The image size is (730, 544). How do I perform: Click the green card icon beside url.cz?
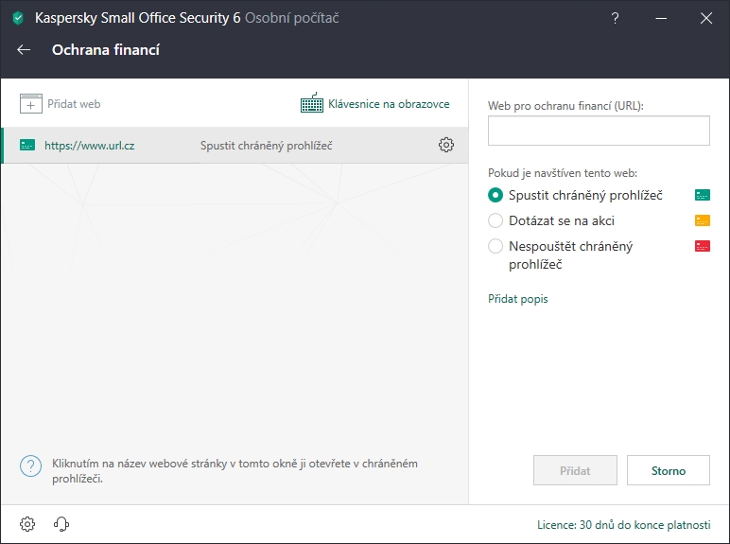click(27, 146)
